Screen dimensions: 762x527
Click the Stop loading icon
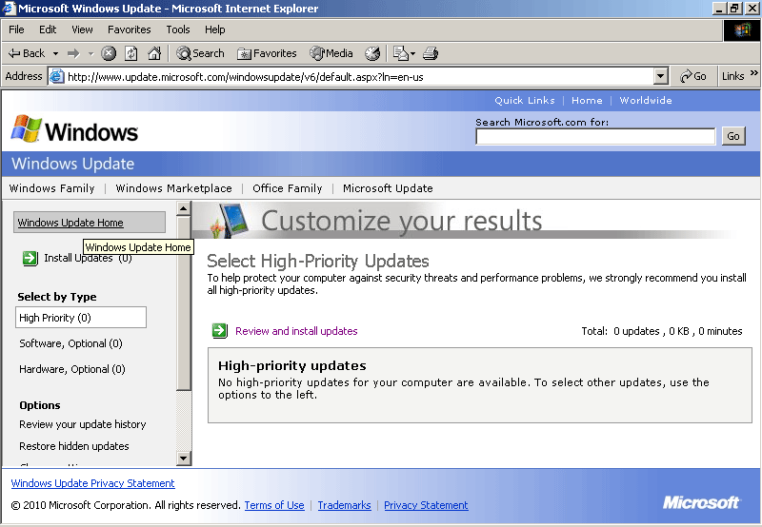[x=109, y=53]
